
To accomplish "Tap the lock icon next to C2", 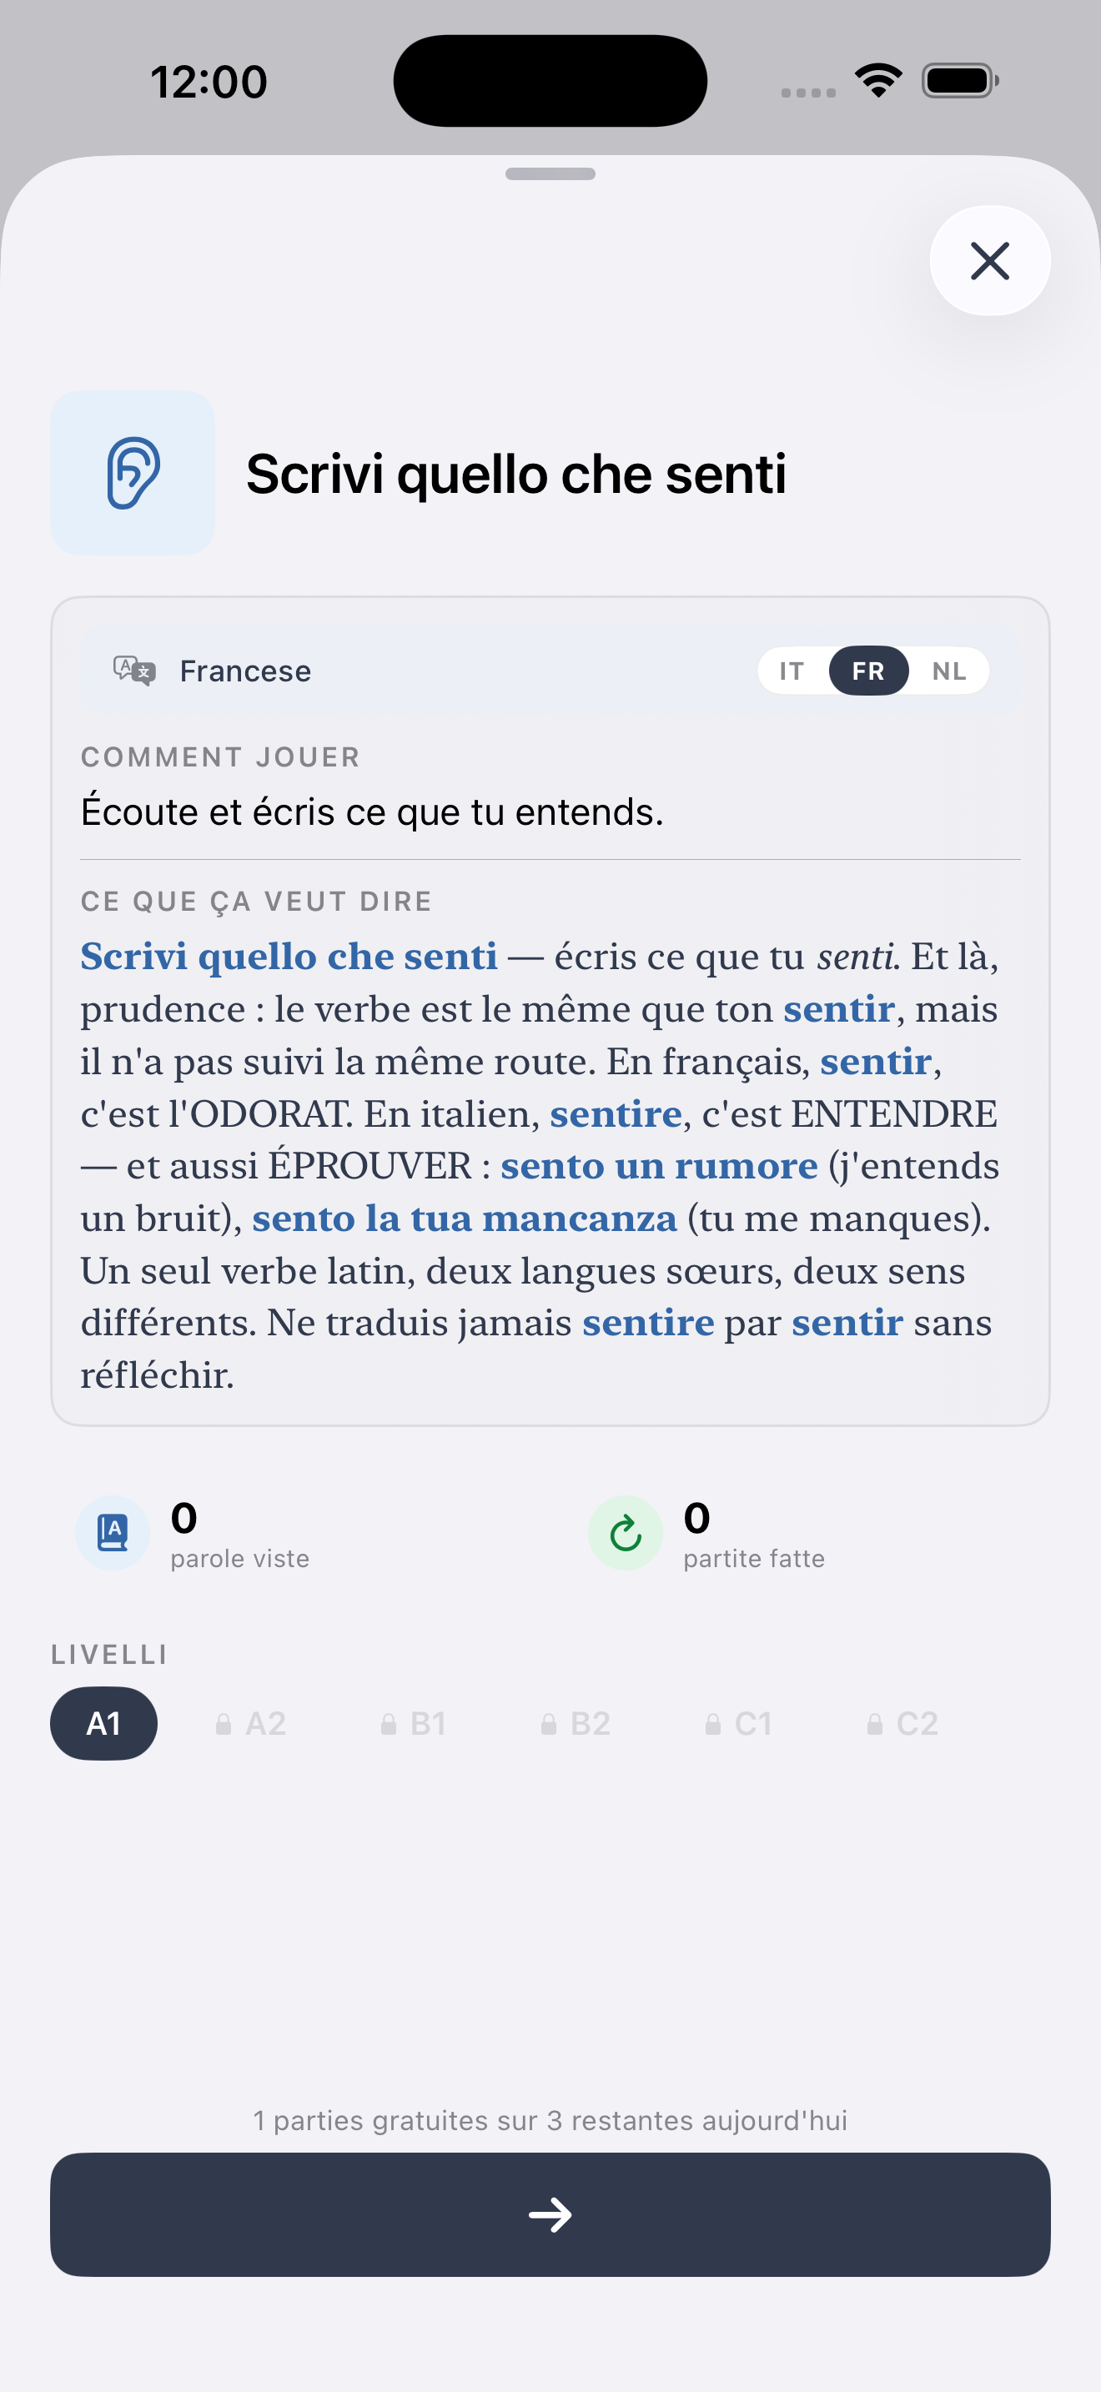I will pyautogui.click(x=874, y=1724).
